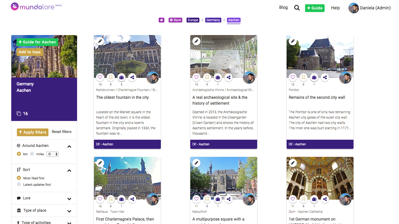Expand the Type of place filter
399x224 pixels.
(x=69, y=211)
